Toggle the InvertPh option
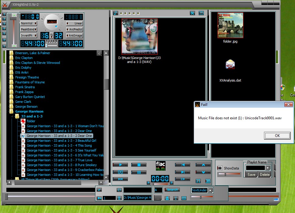The height and width of the screenshot is (213, 295). [x=29, y=35]
